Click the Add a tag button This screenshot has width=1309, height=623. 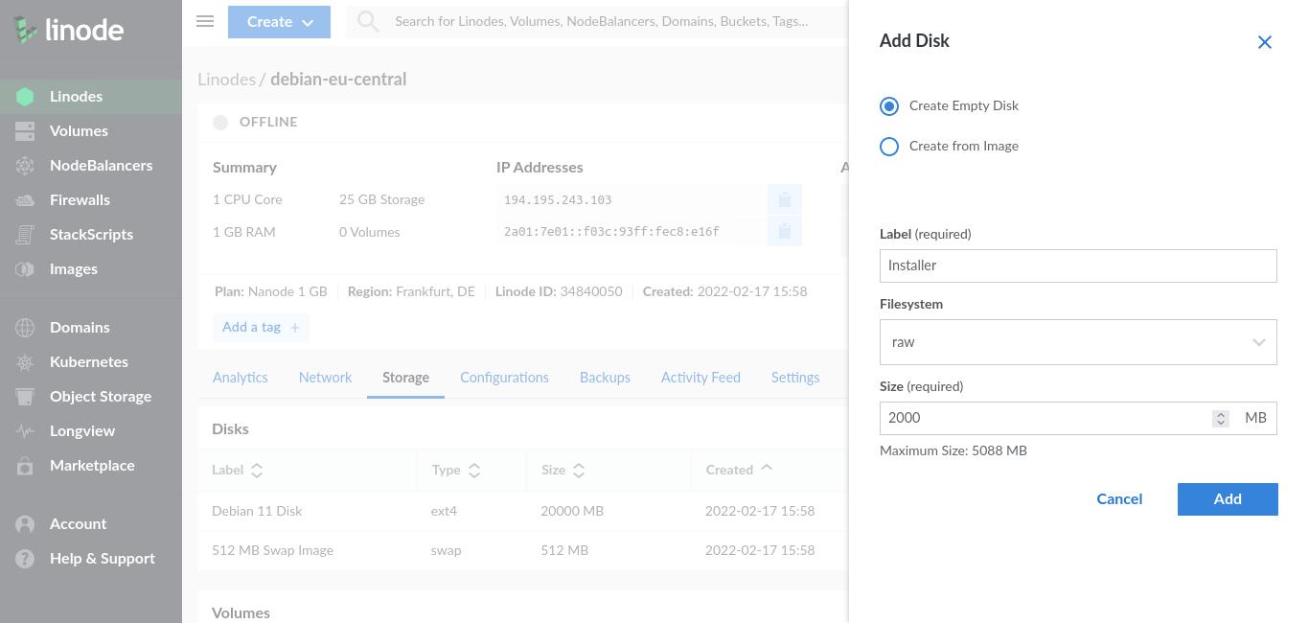[x=261, y=328]
